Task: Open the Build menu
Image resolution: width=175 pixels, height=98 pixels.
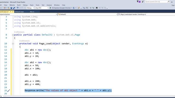Action: (x=19, y=5)
